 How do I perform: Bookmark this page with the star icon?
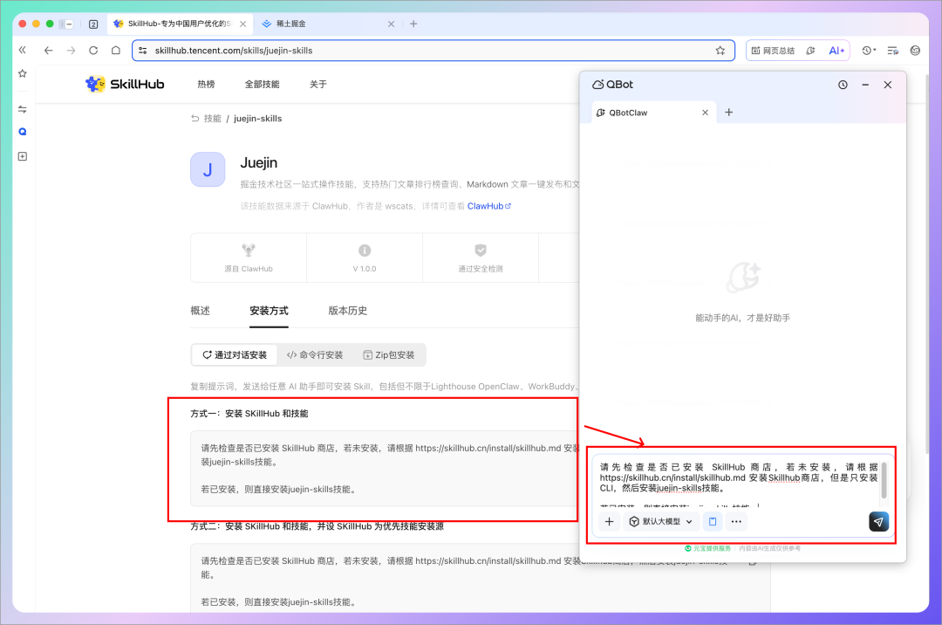720,51
